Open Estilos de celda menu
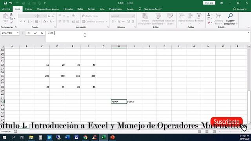Image resolution: width=251 pixels, height=141 pixels. coord(170,19)
